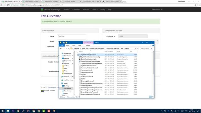The image size is (201, 113).
Task: Click the OneDrive cloud tray icon
Action: pos(172,111)
